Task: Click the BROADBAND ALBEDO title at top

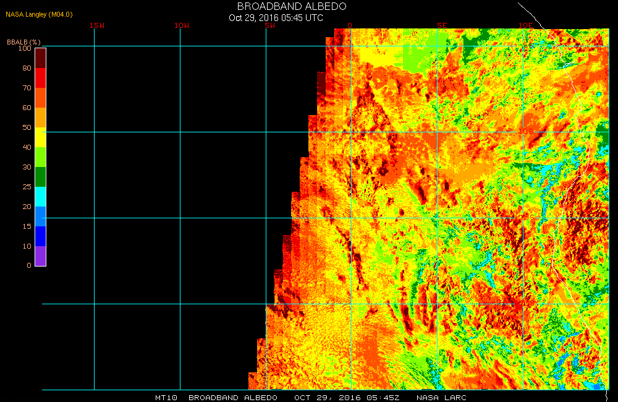Action: [292, 6]
